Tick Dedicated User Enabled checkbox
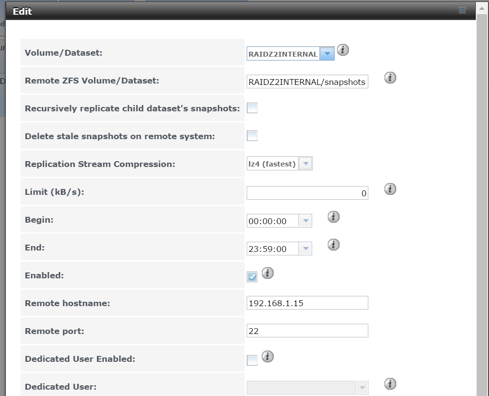This screenshot has width=489, height=396. tap(252, 360)
